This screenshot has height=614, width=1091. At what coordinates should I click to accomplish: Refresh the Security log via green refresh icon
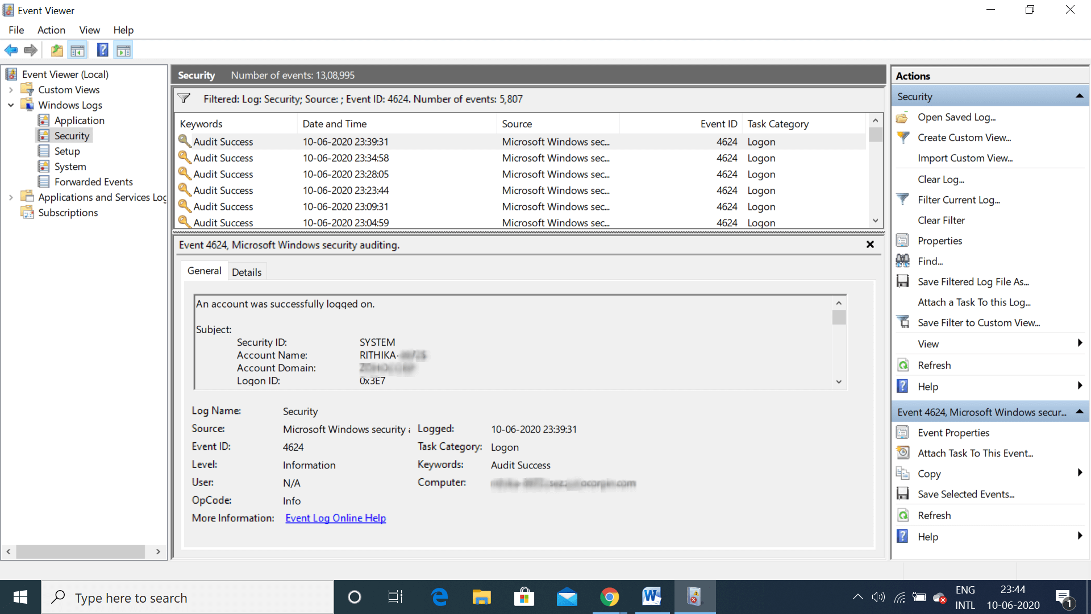click(x=903, y=364)
